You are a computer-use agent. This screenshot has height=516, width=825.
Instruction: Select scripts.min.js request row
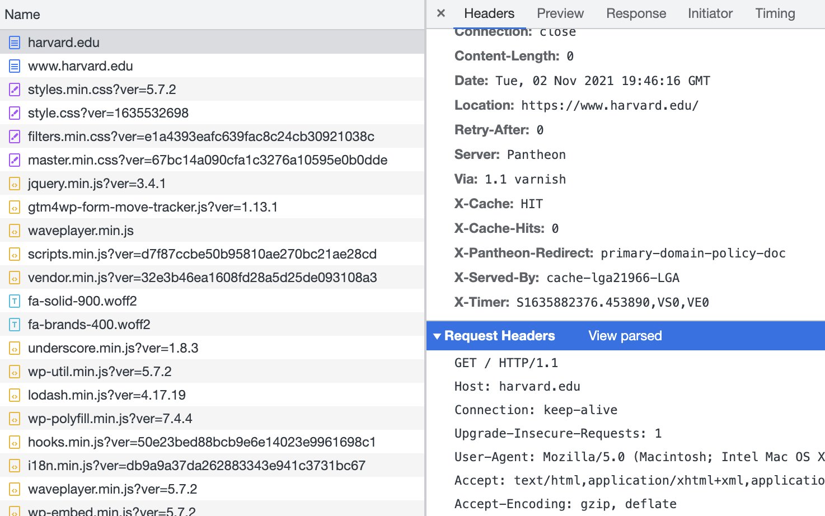pos(212,254)
